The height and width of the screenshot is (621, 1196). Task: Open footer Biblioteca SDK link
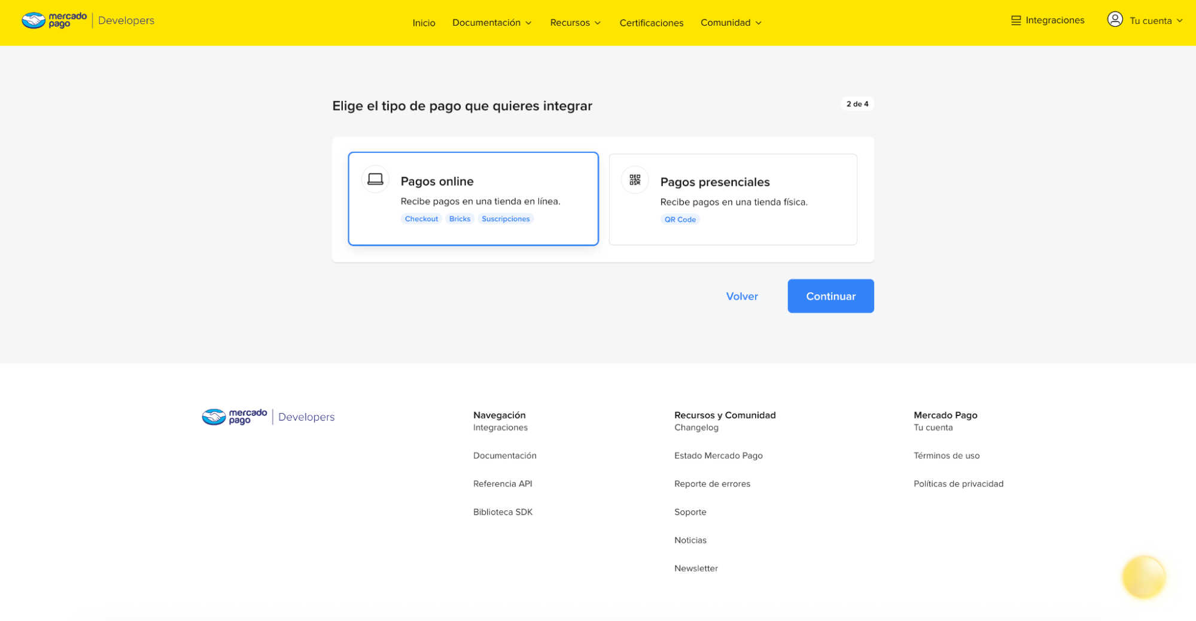503,512
